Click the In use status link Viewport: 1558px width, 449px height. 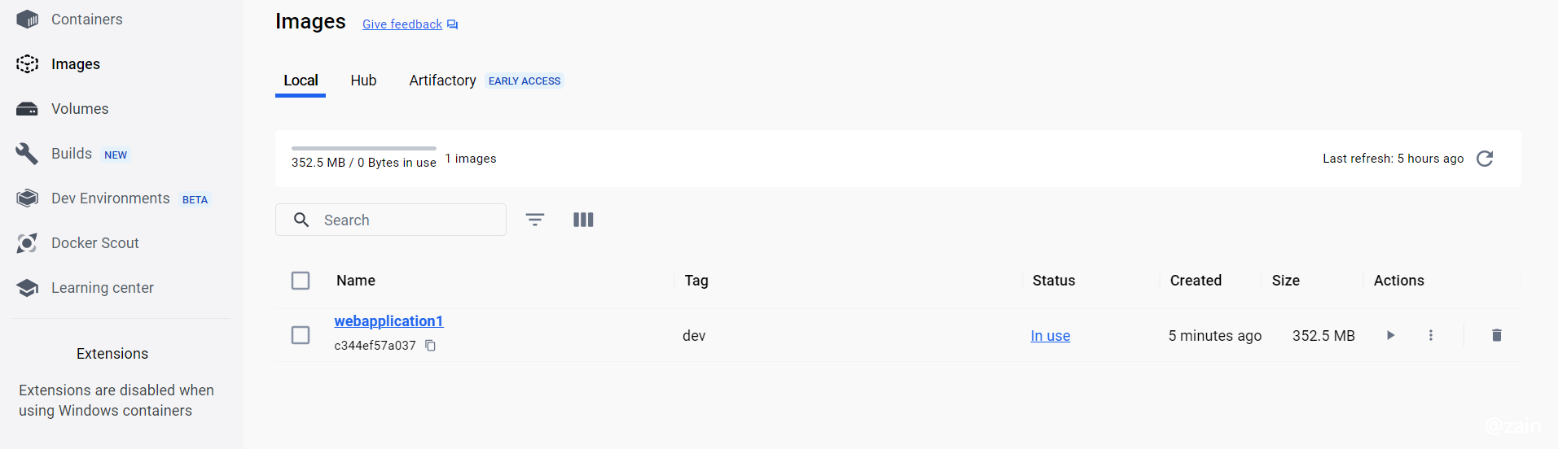tap(1050, 336)
